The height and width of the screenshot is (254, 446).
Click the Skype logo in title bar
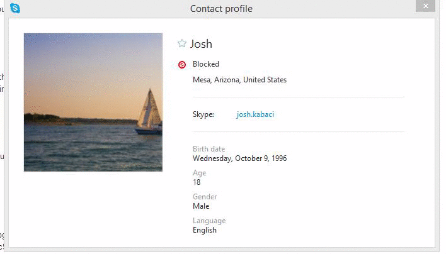point(15,8)
